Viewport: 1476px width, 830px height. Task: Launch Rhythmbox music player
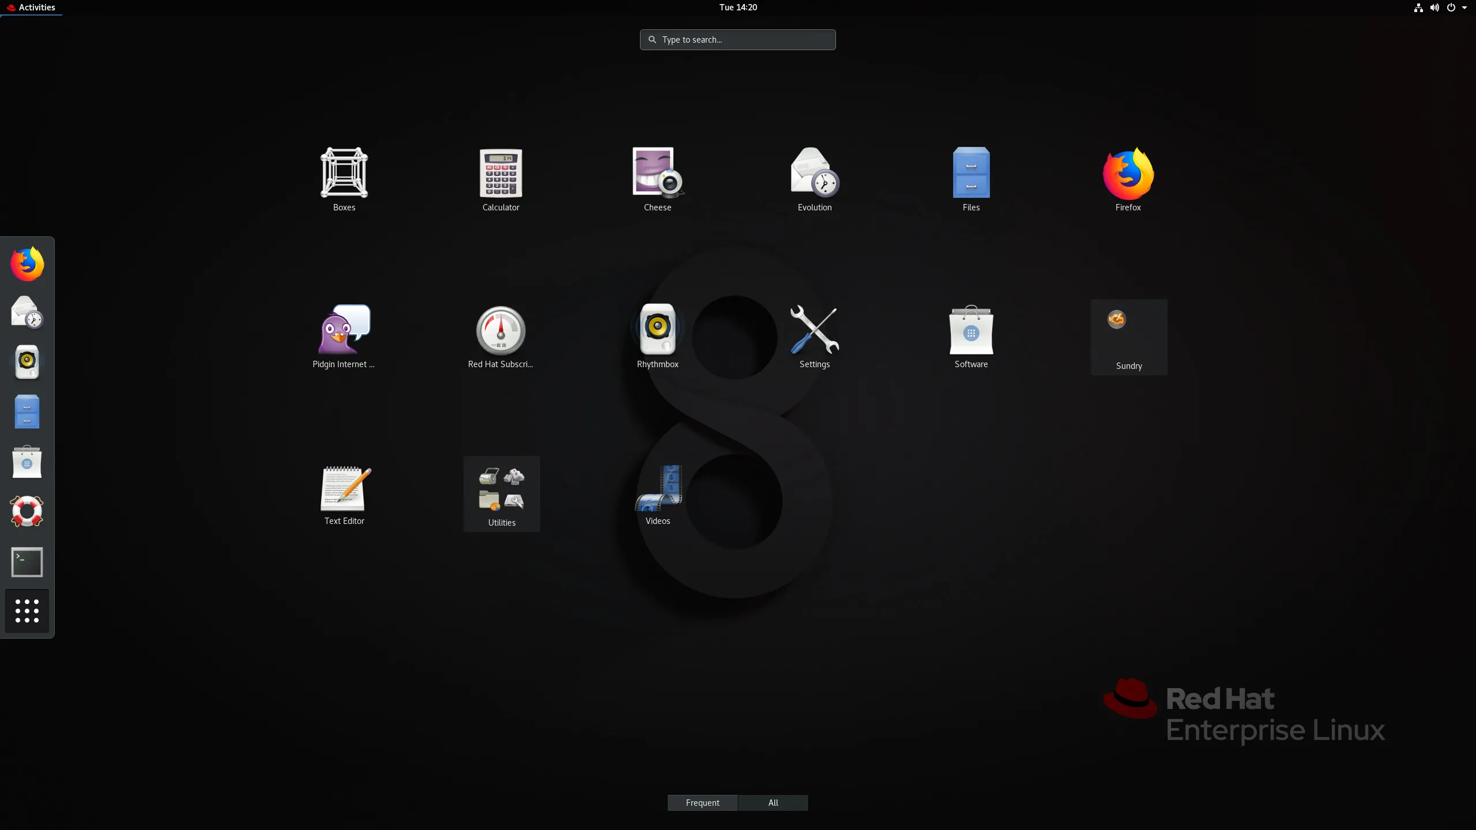tap(658, 329)
